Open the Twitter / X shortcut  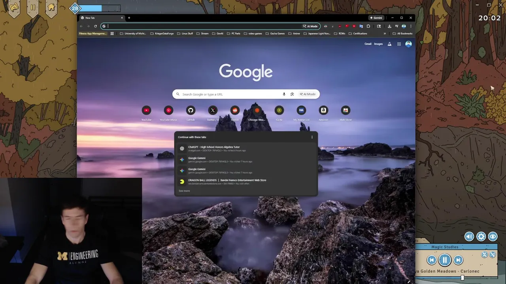pyautogui.click(x=213, y=113)
